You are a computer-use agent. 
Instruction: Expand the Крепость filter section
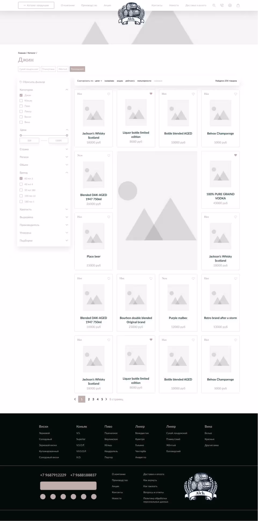click(x=67, y=209)
